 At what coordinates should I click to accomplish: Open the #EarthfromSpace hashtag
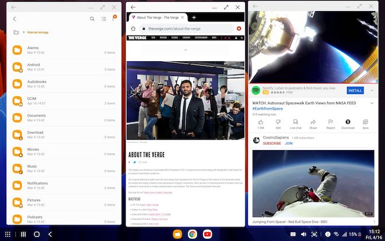(268, 109)
